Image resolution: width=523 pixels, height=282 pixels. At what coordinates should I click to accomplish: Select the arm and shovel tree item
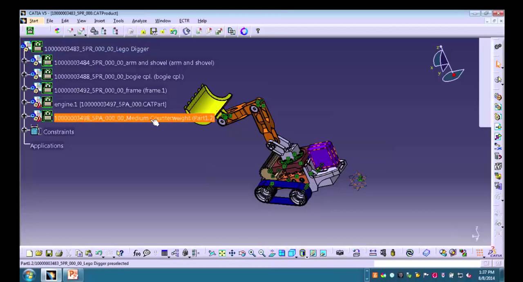pos(134,63)
